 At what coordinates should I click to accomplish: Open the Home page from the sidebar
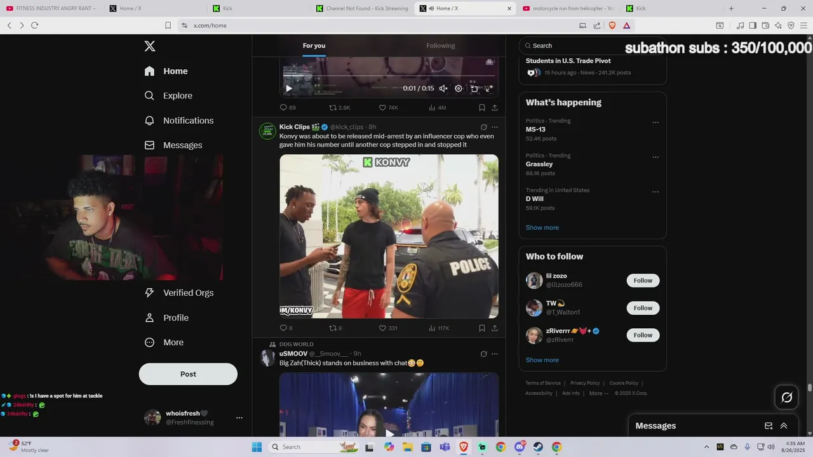[166, 71]
